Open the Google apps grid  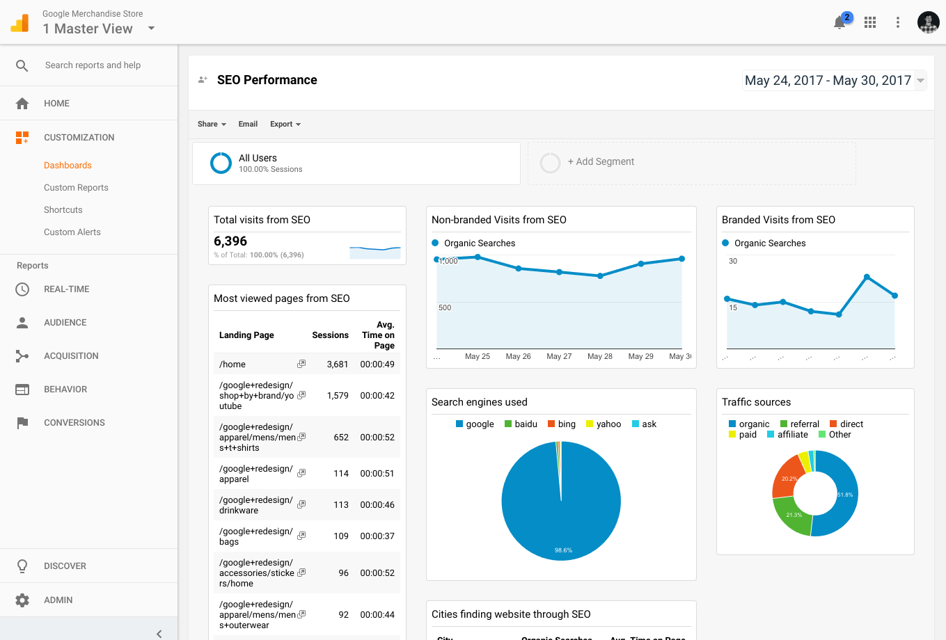click(x=870, y=23)
